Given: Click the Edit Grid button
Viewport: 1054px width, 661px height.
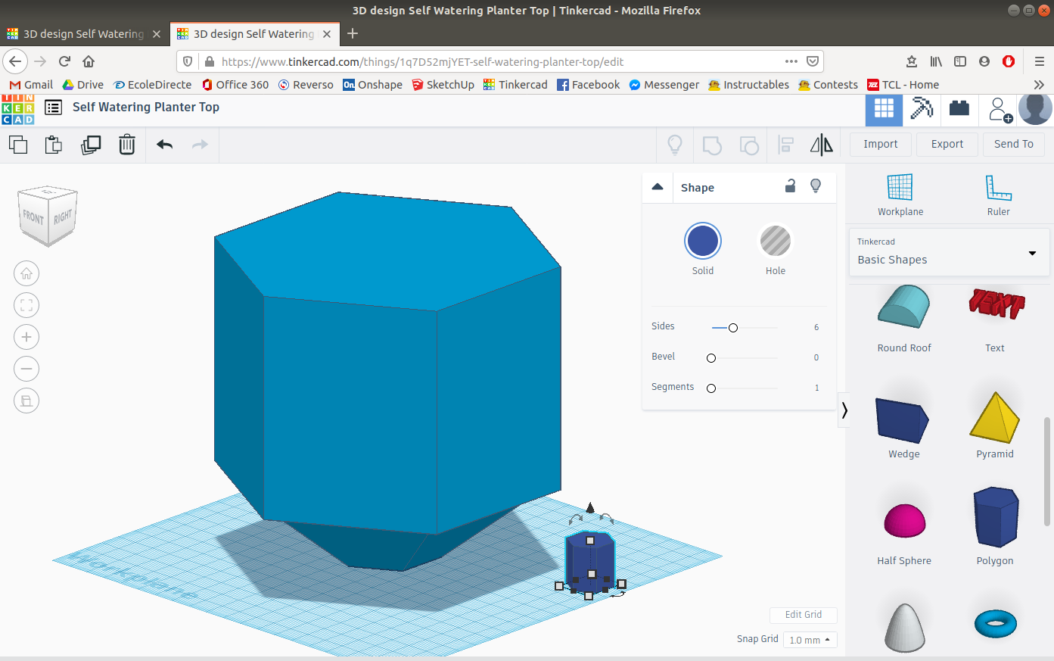Looking at the screenshot, I should tap(803, 615).
